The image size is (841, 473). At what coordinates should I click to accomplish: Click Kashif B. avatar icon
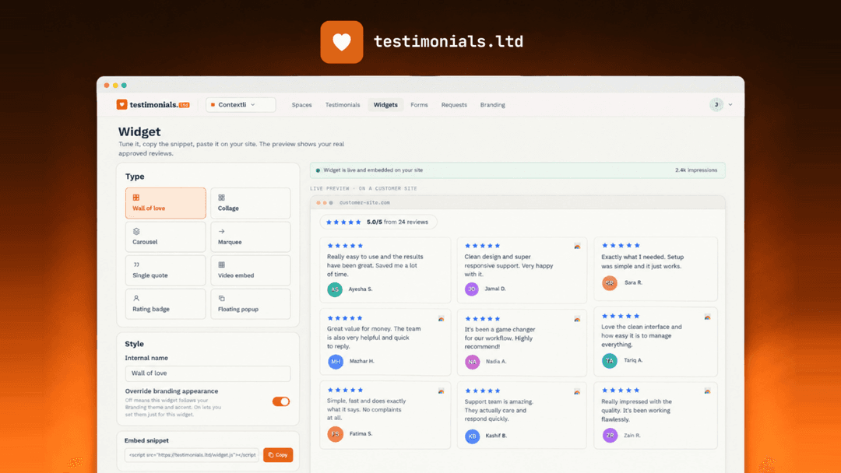tap(472, 436)
